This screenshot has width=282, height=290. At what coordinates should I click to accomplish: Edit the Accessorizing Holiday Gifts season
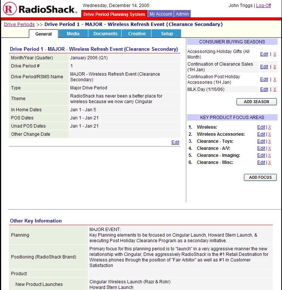tap(264, 54)
